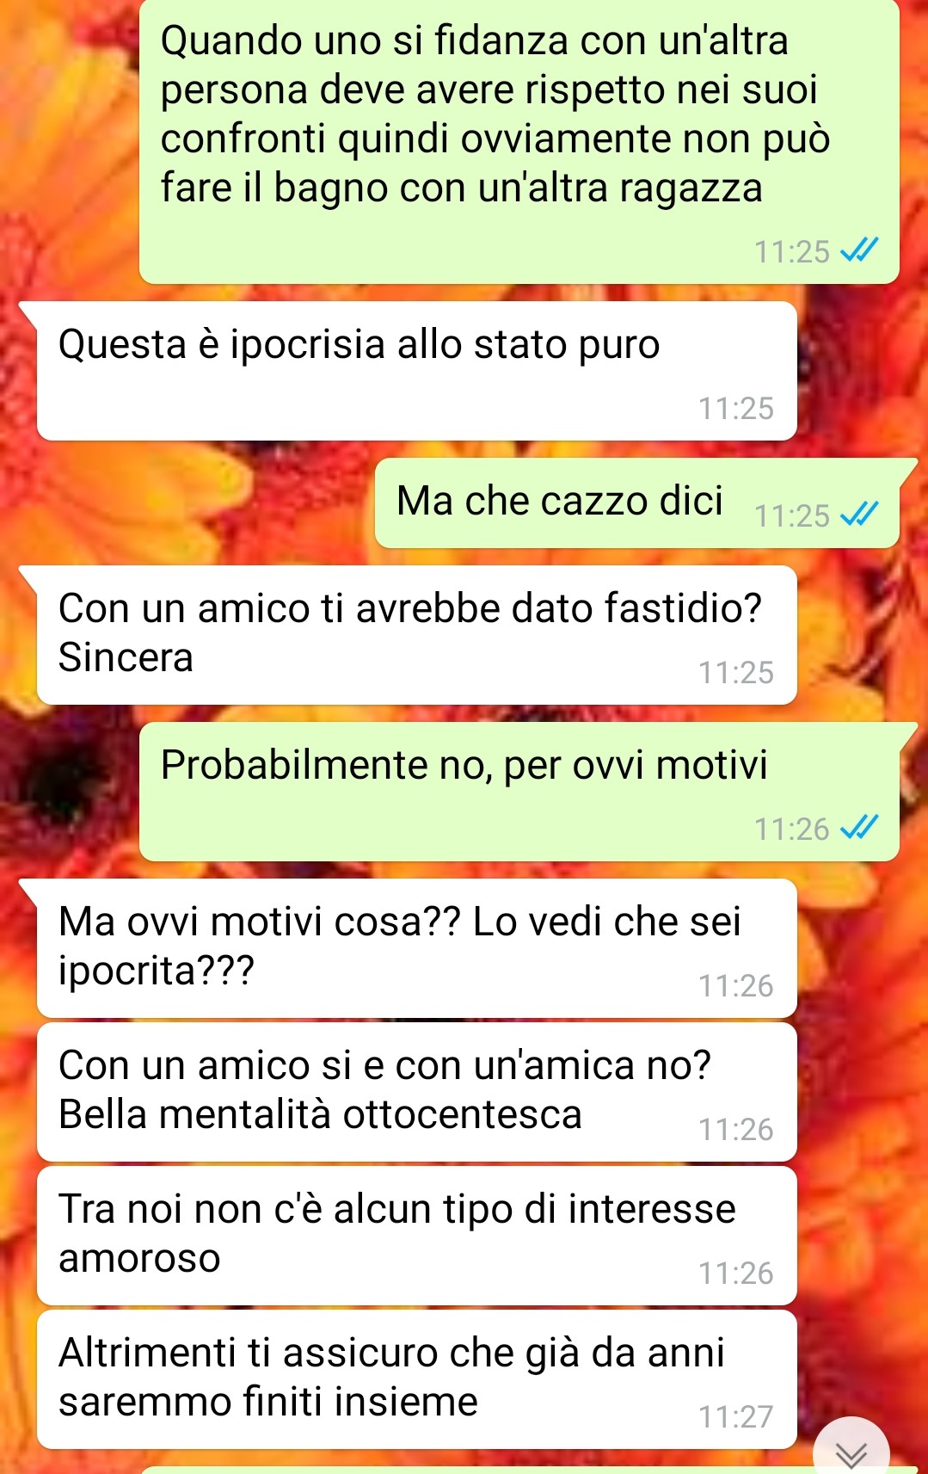Tap blue double check on 'Probabilmente no' message
The width and height of the screenshot is (928, 1474).
(x=859, y=828)
